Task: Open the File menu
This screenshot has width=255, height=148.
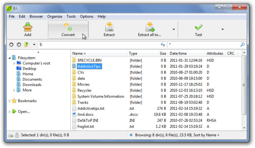Action: pos(12,16)
